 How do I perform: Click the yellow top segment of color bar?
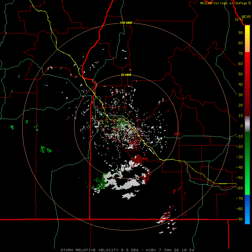click(x=247, y=39)
